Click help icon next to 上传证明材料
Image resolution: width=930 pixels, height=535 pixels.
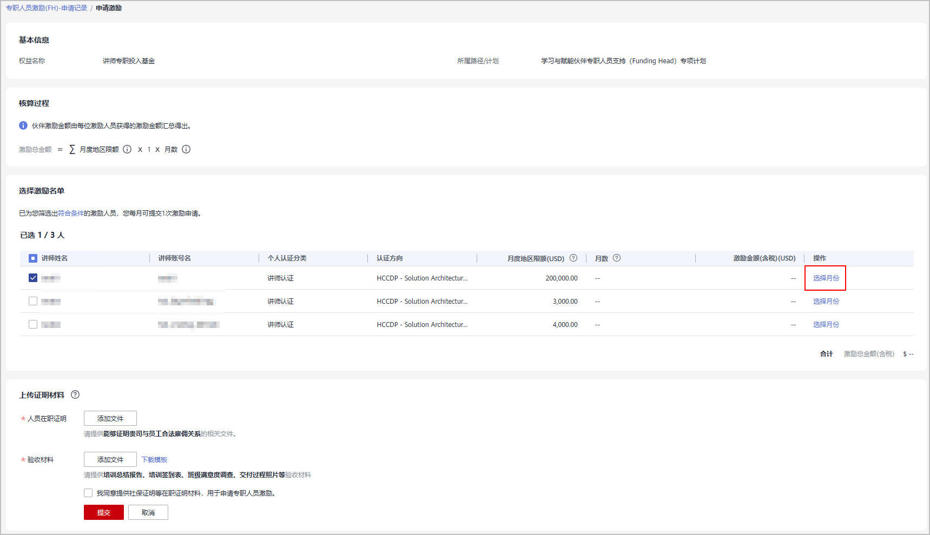click(75, 395)
